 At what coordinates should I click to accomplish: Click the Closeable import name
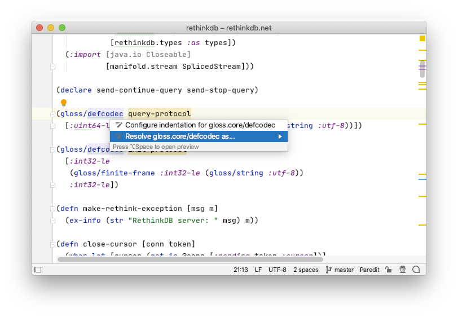[166, 55]
